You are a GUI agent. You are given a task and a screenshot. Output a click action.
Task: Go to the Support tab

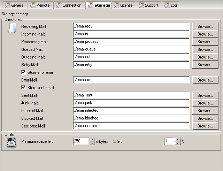pos(148,5)
